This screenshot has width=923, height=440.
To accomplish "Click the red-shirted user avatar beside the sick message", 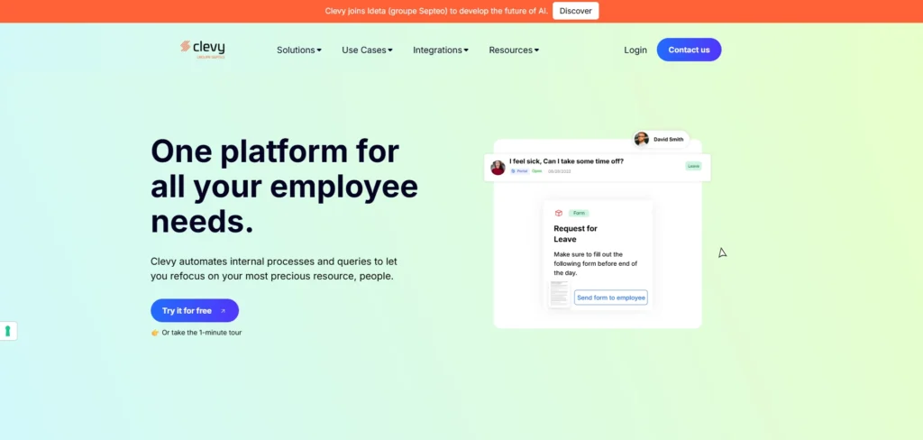I will (x=498, y=168).
